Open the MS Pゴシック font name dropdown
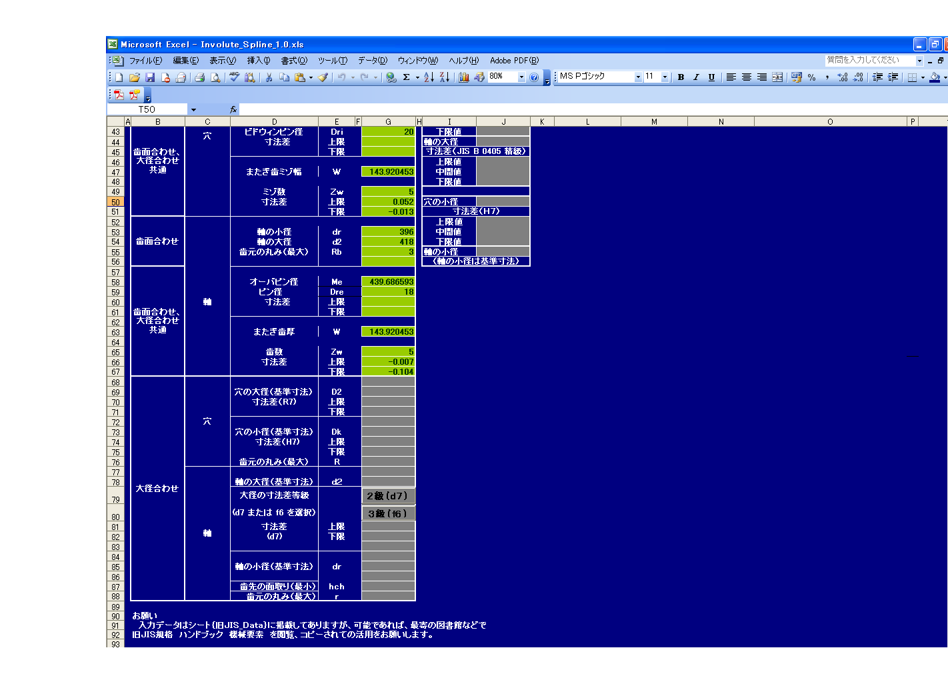The image size is (948, 696). pyautogui.click(x=638, y=77)
